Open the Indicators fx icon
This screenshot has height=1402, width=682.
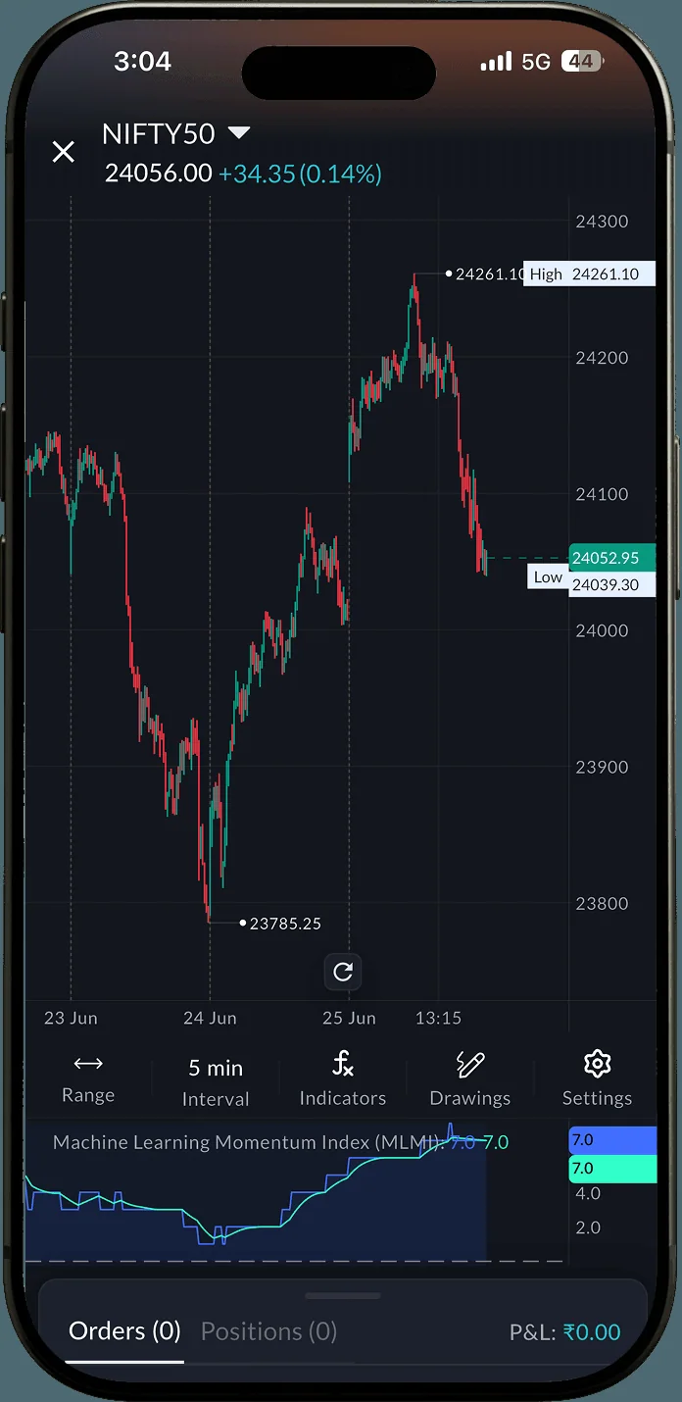[343, 1063]
